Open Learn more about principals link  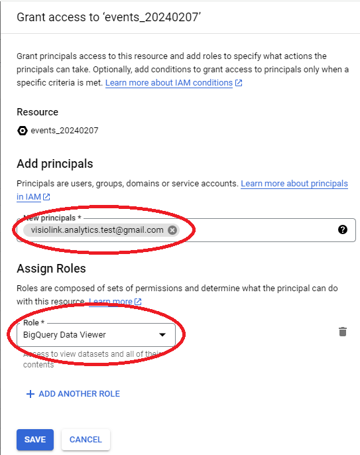[294, 184]
